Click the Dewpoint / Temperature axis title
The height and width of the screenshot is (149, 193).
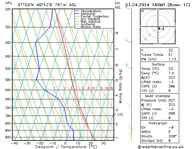(66, 147)
